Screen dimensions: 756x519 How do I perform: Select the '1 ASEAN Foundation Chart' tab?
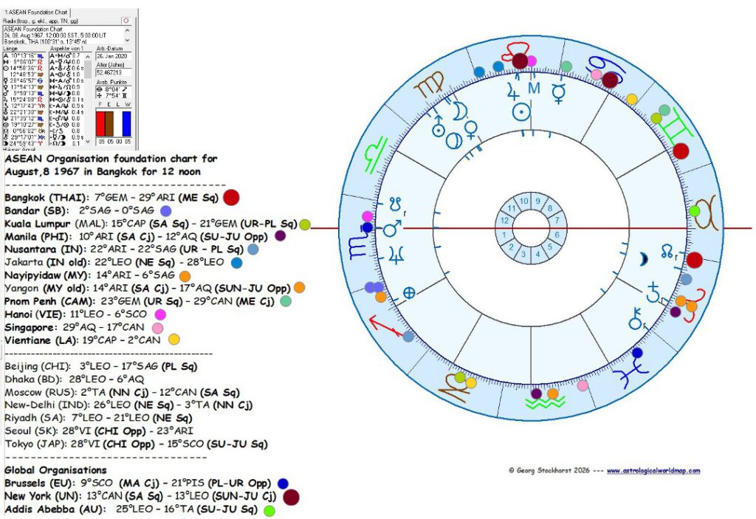(36, 12)
